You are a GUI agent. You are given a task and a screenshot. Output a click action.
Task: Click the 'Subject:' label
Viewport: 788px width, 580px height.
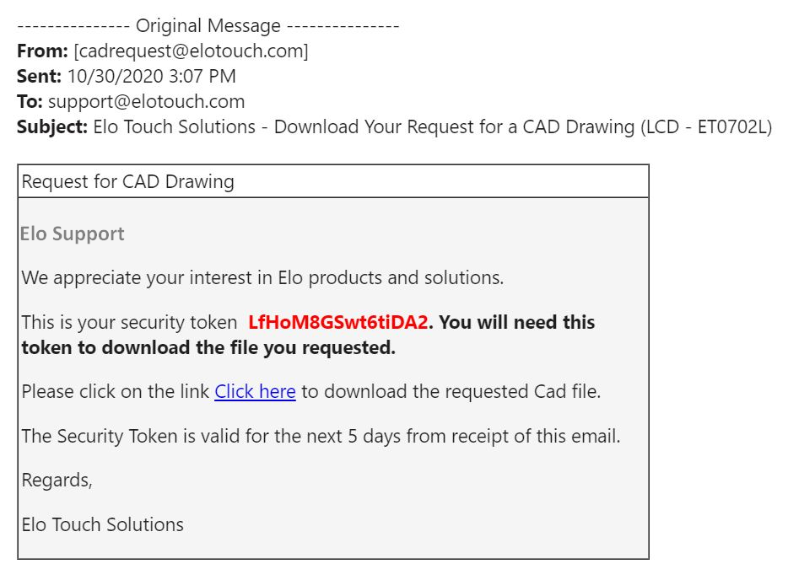52,127
